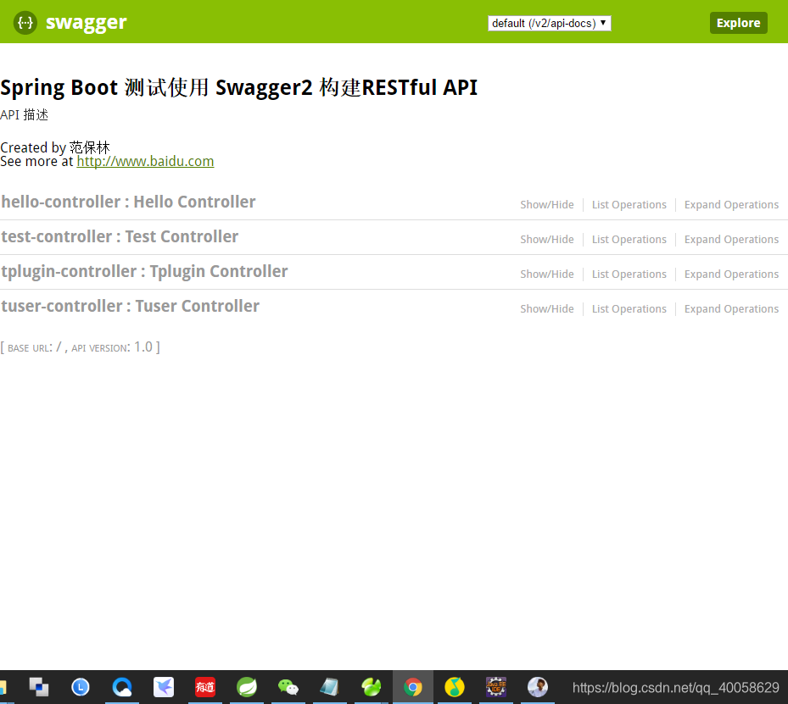Screen dimensions: 788x704
Task: Expand Operations of test-controller
Action: [x=731, y=240]
